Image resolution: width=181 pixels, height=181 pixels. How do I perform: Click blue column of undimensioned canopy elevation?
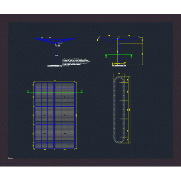pyautogui.click(x=54, y=54)
